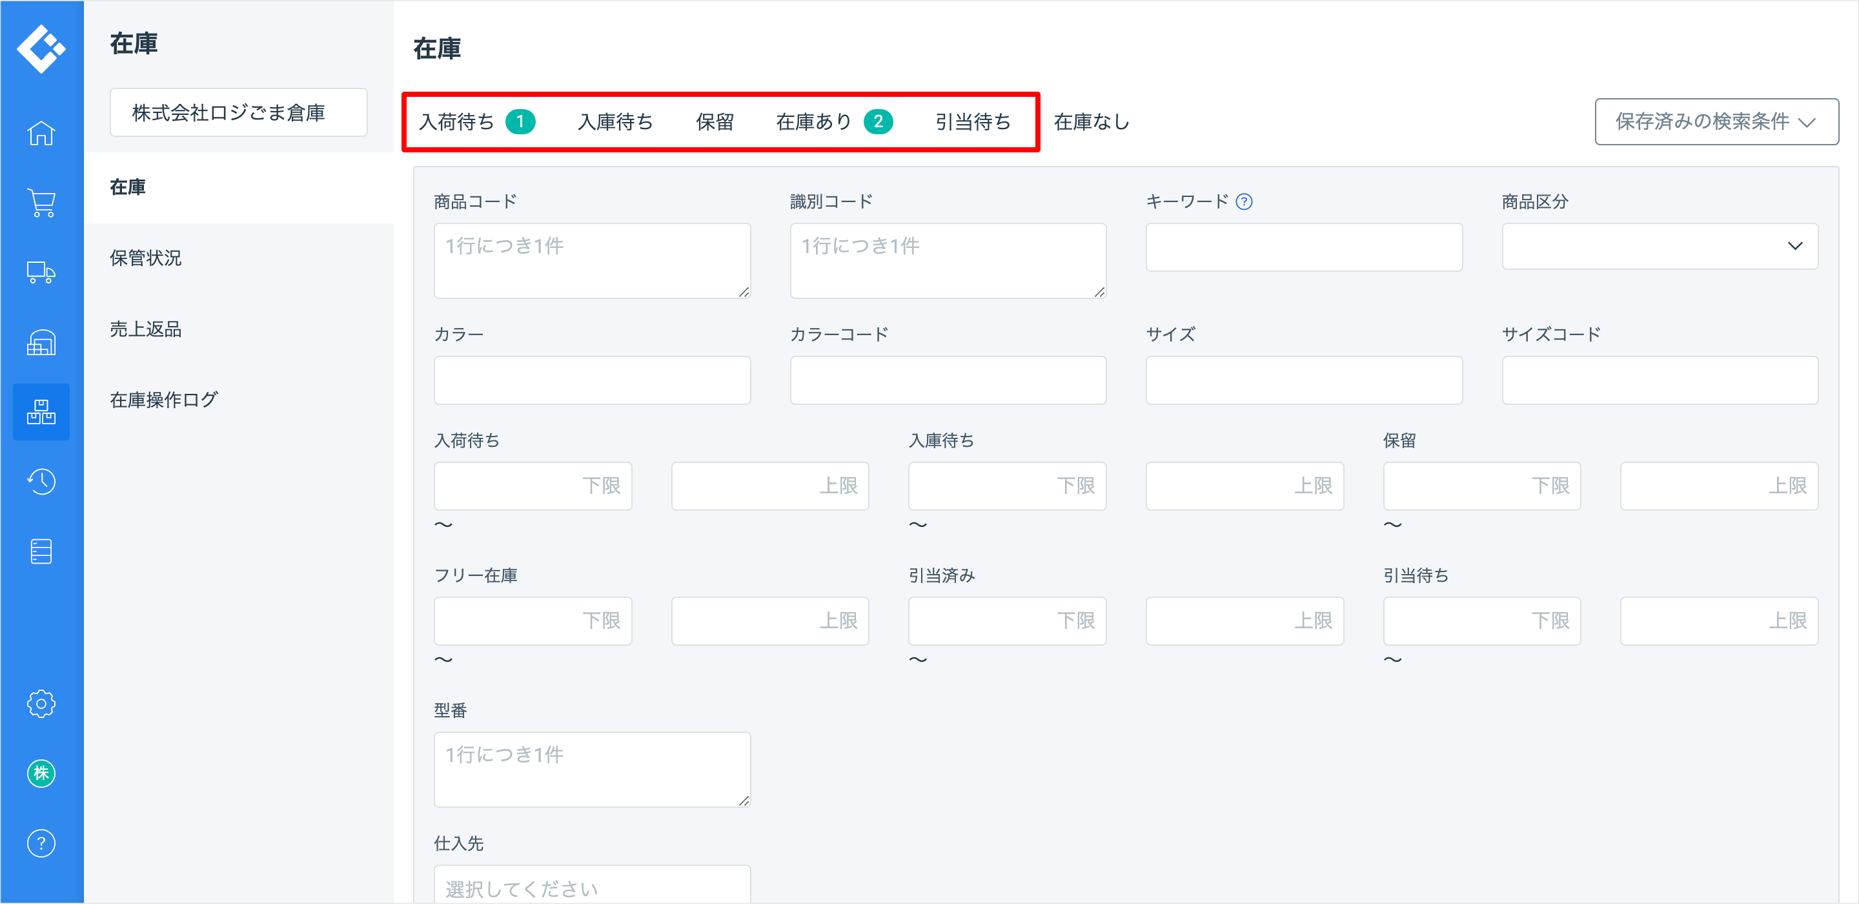Open the settings gear icon
The height and width of the screenshot is (904, 1859).
[41, 703]
